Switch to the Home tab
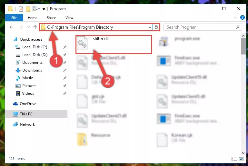Screen dimensions: 248x166 33,18
